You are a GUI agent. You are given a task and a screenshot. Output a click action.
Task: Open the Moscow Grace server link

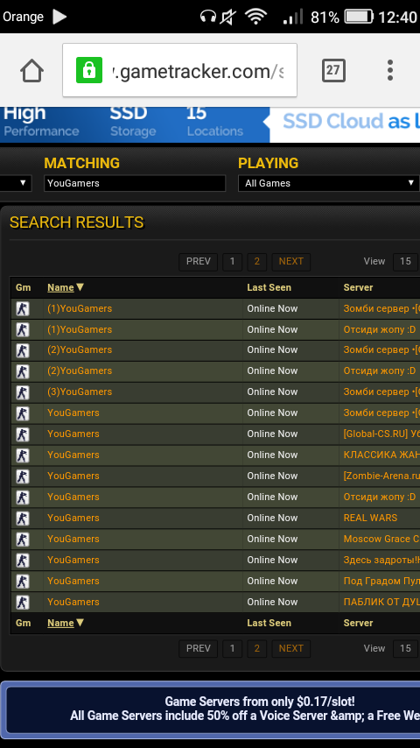click(x=381, y=539)
